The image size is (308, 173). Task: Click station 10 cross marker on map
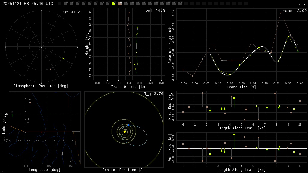[x=30, y=102]
